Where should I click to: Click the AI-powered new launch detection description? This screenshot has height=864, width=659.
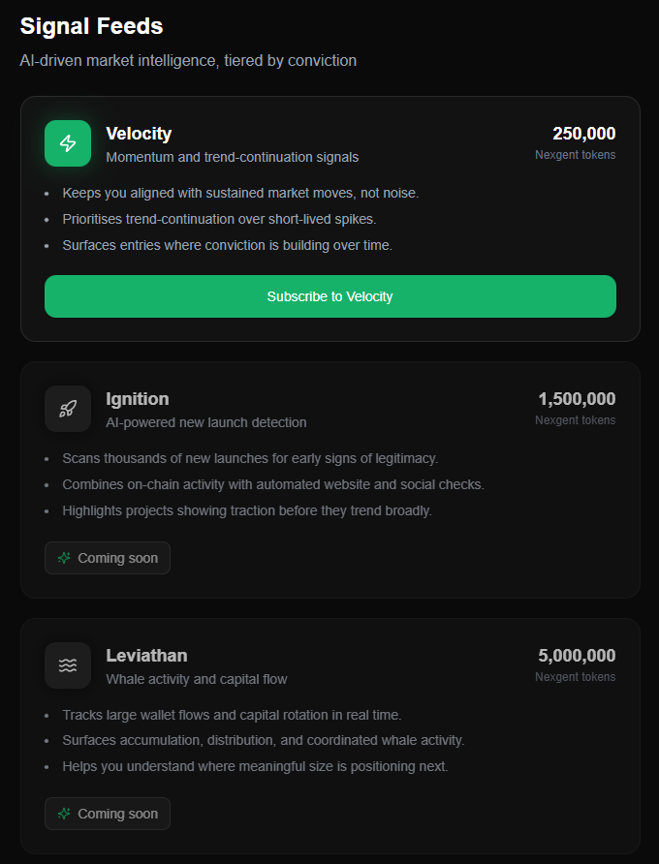coord(205,422)
